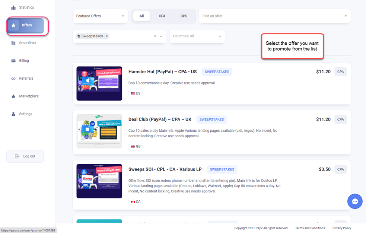Open Deal Club (PayPal) offer title

160,119
